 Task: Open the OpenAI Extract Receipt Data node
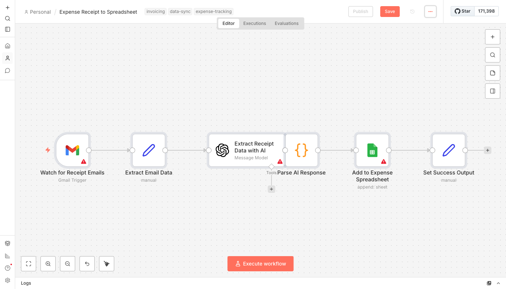coord(246,150)
